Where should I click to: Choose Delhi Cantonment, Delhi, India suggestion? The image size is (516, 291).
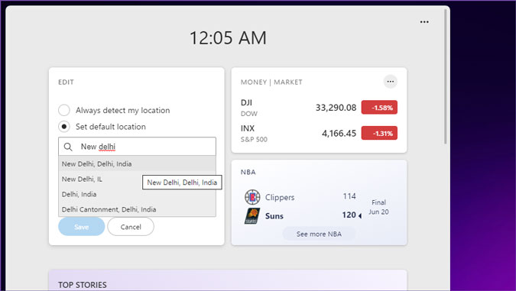138,209
